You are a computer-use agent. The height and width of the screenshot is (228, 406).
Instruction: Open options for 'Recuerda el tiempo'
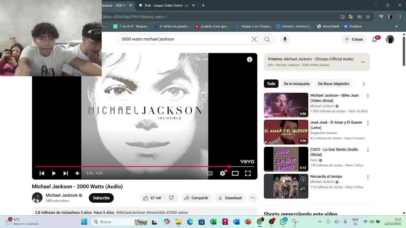tap(368, 177)
